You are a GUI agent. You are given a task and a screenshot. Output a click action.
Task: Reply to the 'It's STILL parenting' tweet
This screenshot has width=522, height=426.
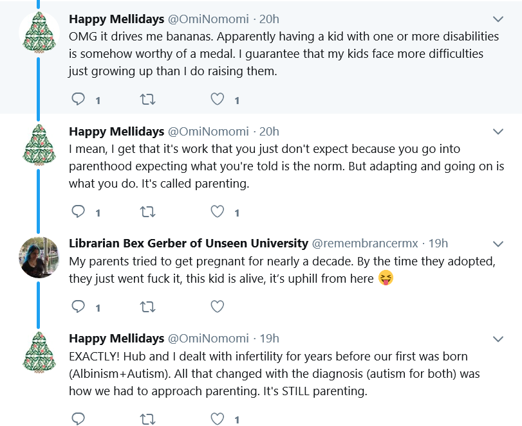point(79,418)
